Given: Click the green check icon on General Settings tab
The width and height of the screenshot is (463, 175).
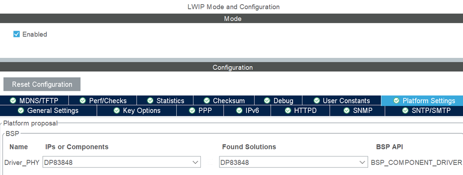Looking at the screenshot, I should tap(21, 111).
